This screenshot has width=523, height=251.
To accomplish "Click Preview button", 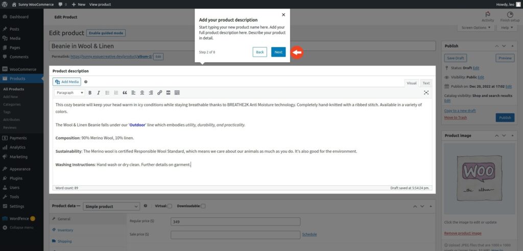I will 505,58.
